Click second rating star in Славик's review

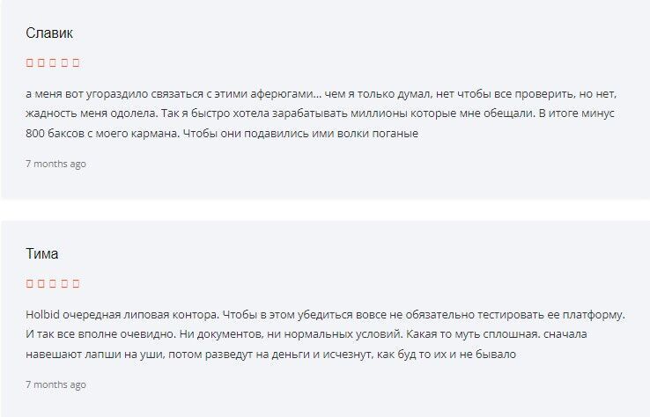pos(41,62)
